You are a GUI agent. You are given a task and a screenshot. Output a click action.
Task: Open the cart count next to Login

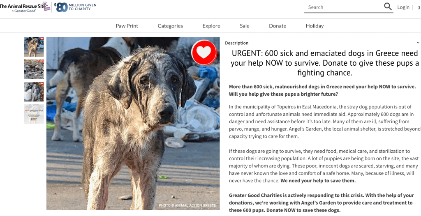[x=418, y=7]
